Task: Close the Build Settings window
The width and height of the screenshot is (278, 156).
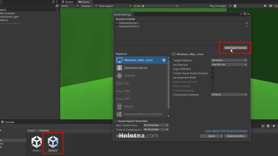Action: coord(248,14)
